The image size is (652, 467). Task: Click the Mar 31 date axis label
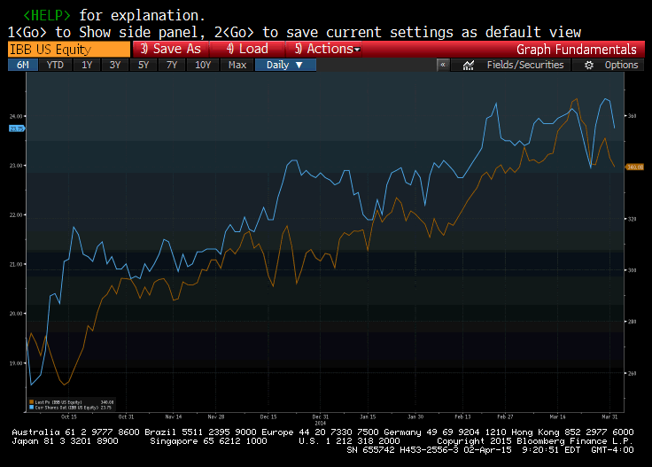[x=610, y=416]
